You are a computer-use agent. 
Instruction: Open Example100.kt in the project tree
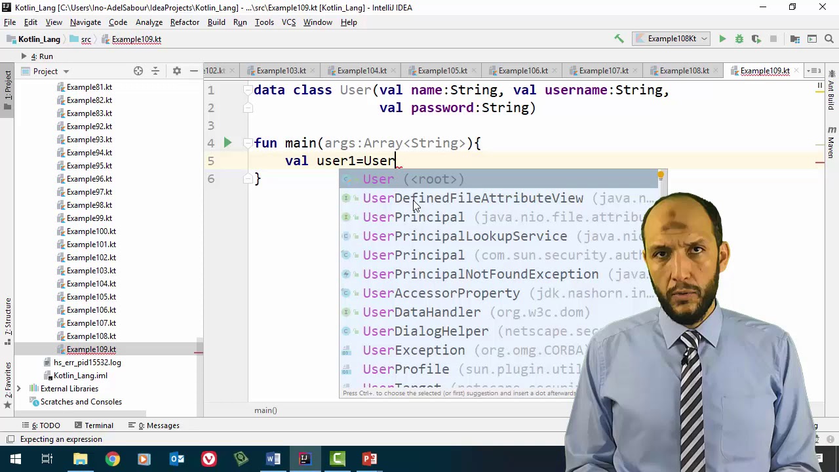pos(91,231)
